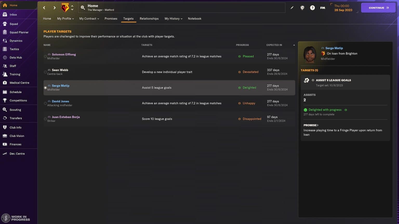The image size is (399, 224).
Task: Select Juan Esteban Borja's radio button
Action: point(45,119)
